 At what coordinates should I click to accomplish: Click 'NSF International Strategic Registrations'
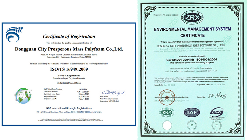pos(69,108)
